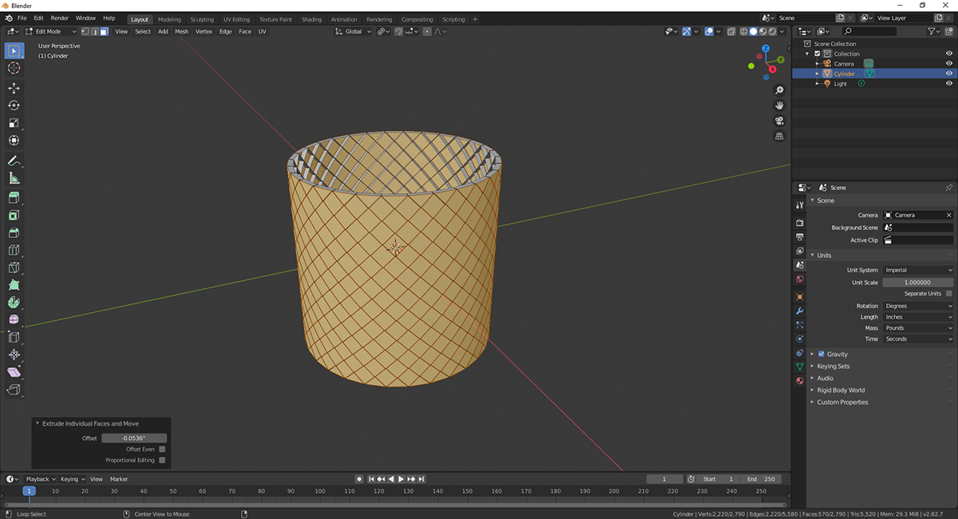Viewport: 958px width, 519px height.
Task: Select the Annotate pencil tool
Action: 14,161
